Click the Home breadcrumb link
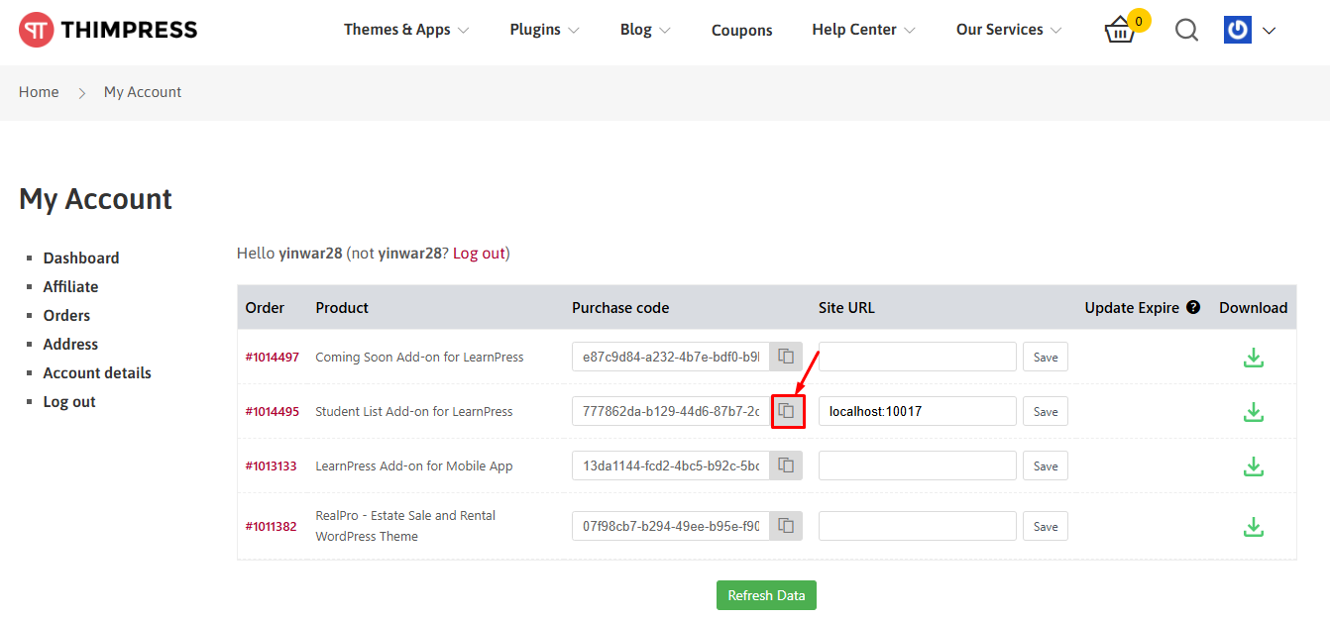This screenshot has width=1330, height=620. pyautogui.click(x=39, y=92)
